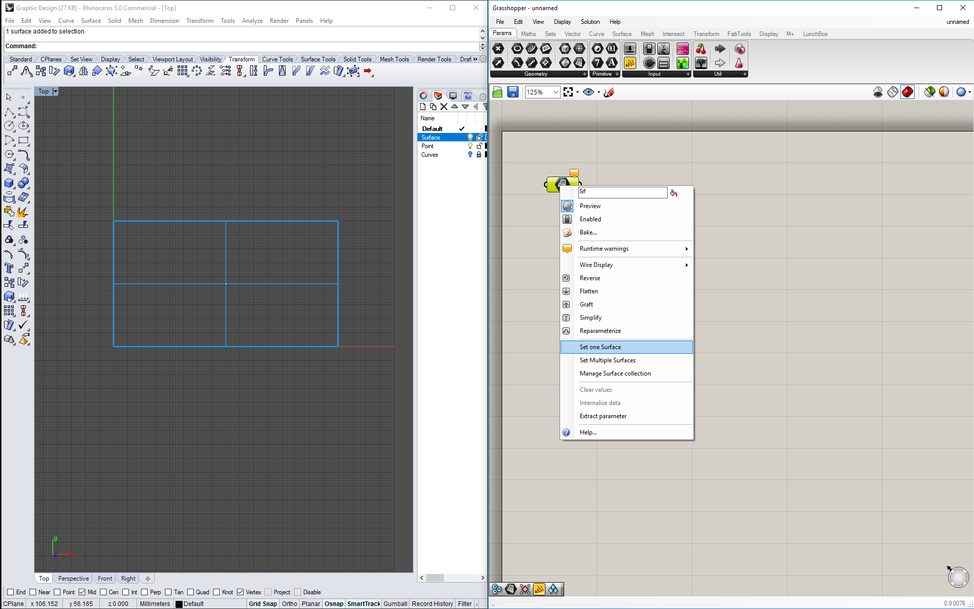The image size is (974, 609).
Task: Toggle Osnap in status bar
Action: click(334, 604)
